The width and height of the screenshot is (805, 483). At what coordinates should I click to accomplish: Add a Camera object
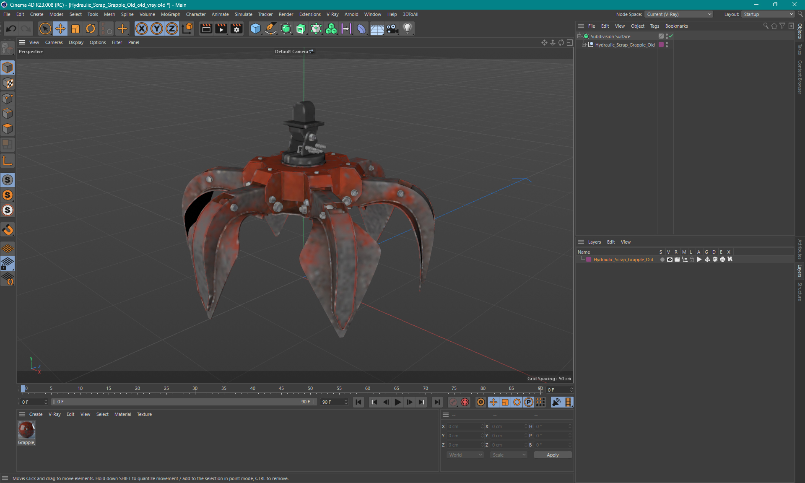392,29
